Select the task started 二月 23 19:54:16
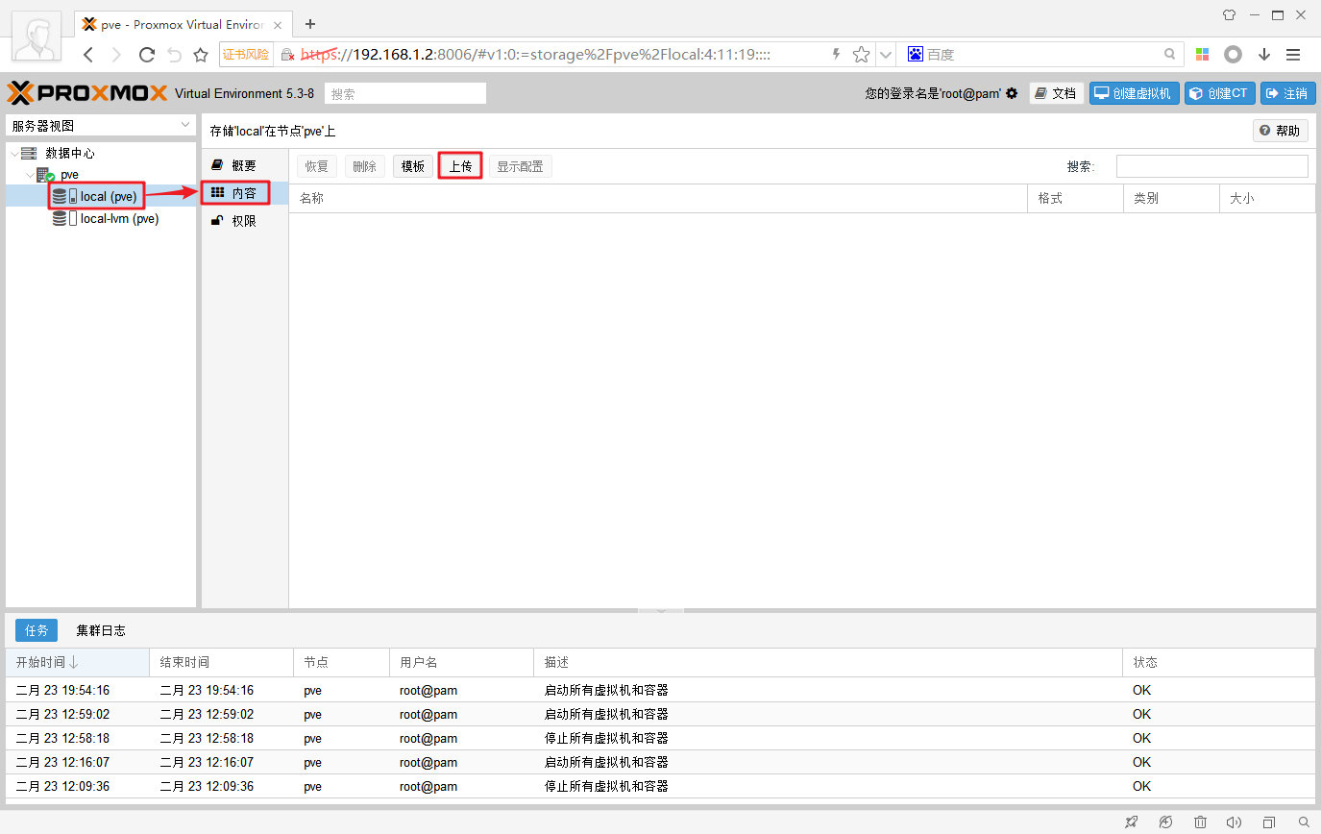Image resolution: width=1321 pixels, height=834 pixels. point(660,690)
